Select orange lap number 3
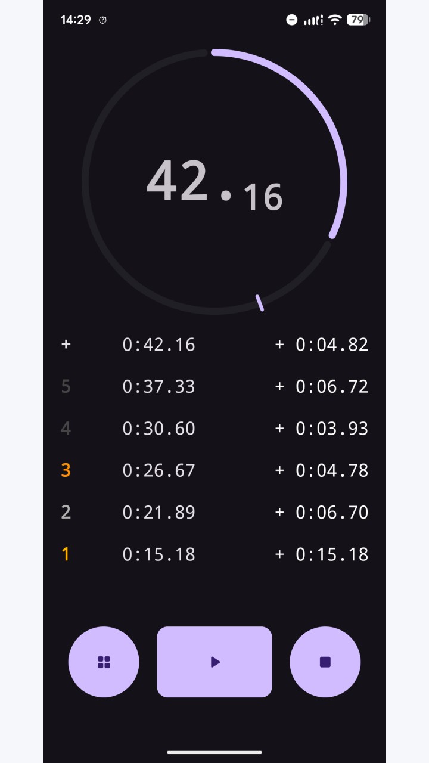Screen dimensions: 429x763 click(66, 470)
